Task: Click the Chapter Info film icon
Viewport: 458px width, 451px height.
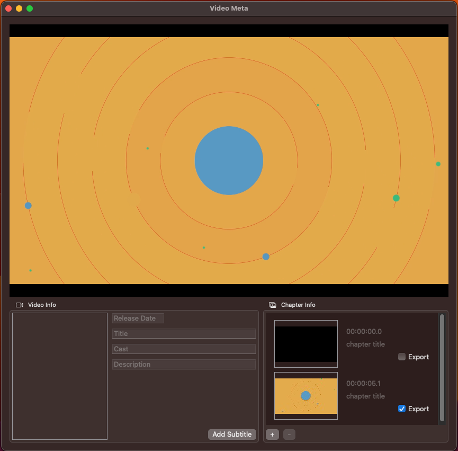Action: coord(272,305)
